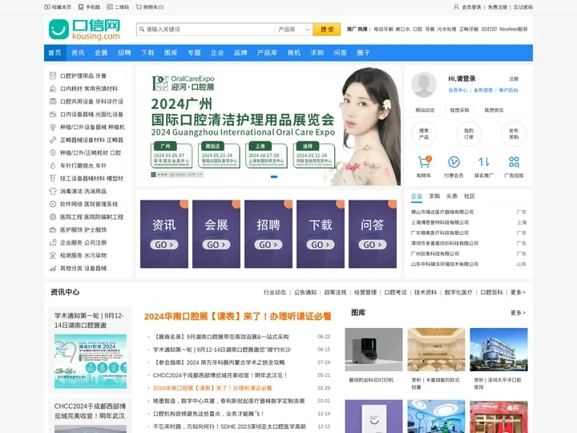Switch to the 我想采购 tab
The image size is (577, 433).
pyautogui.click(x=459, y=110)
